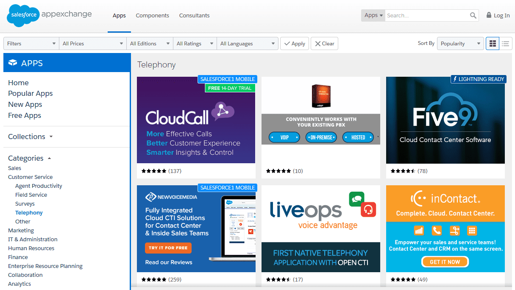Viewport: 515px width, 290px height.
Task: Collapse the Categories section
Action: pyautogui.click(x=30, y=158)
